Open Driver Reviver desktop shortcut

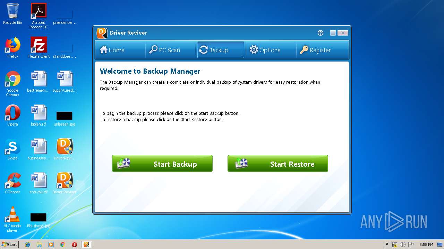[x=65, y=183]
